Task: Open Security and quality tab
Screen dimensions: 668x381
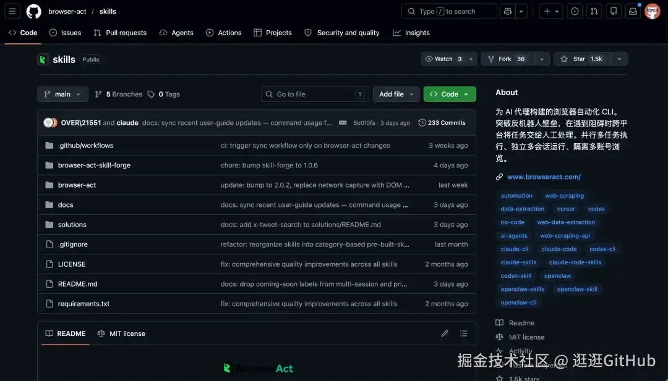Action: click(x=342, y=33)
